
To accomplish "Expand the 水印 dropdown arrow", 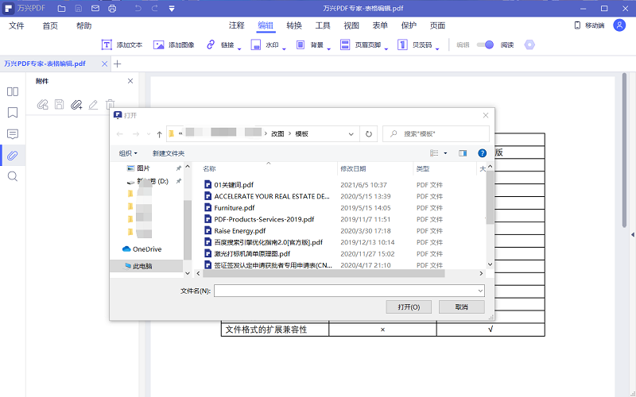I will [x=284, y=48].
